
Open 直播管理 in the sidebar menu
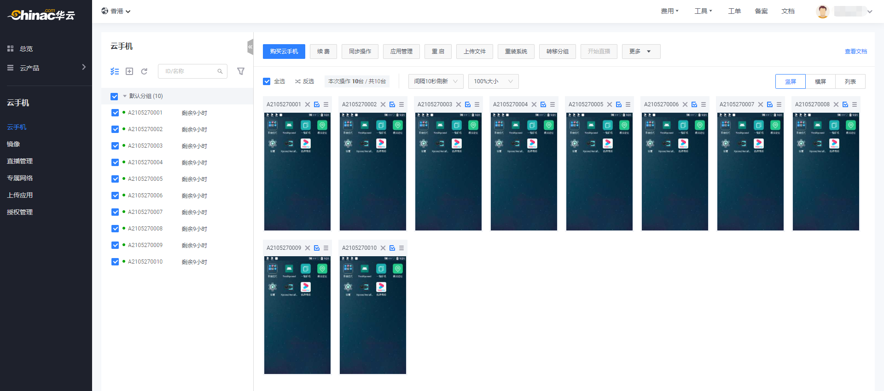[20, 161]
